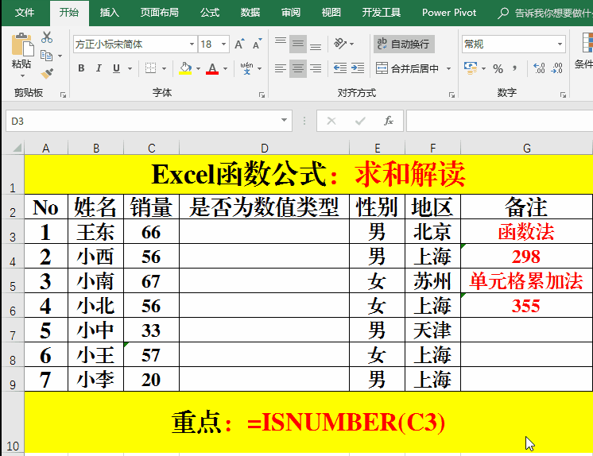The image size is (593, 456).
Task: Apply percent style format
Action: tap(498, 69)
